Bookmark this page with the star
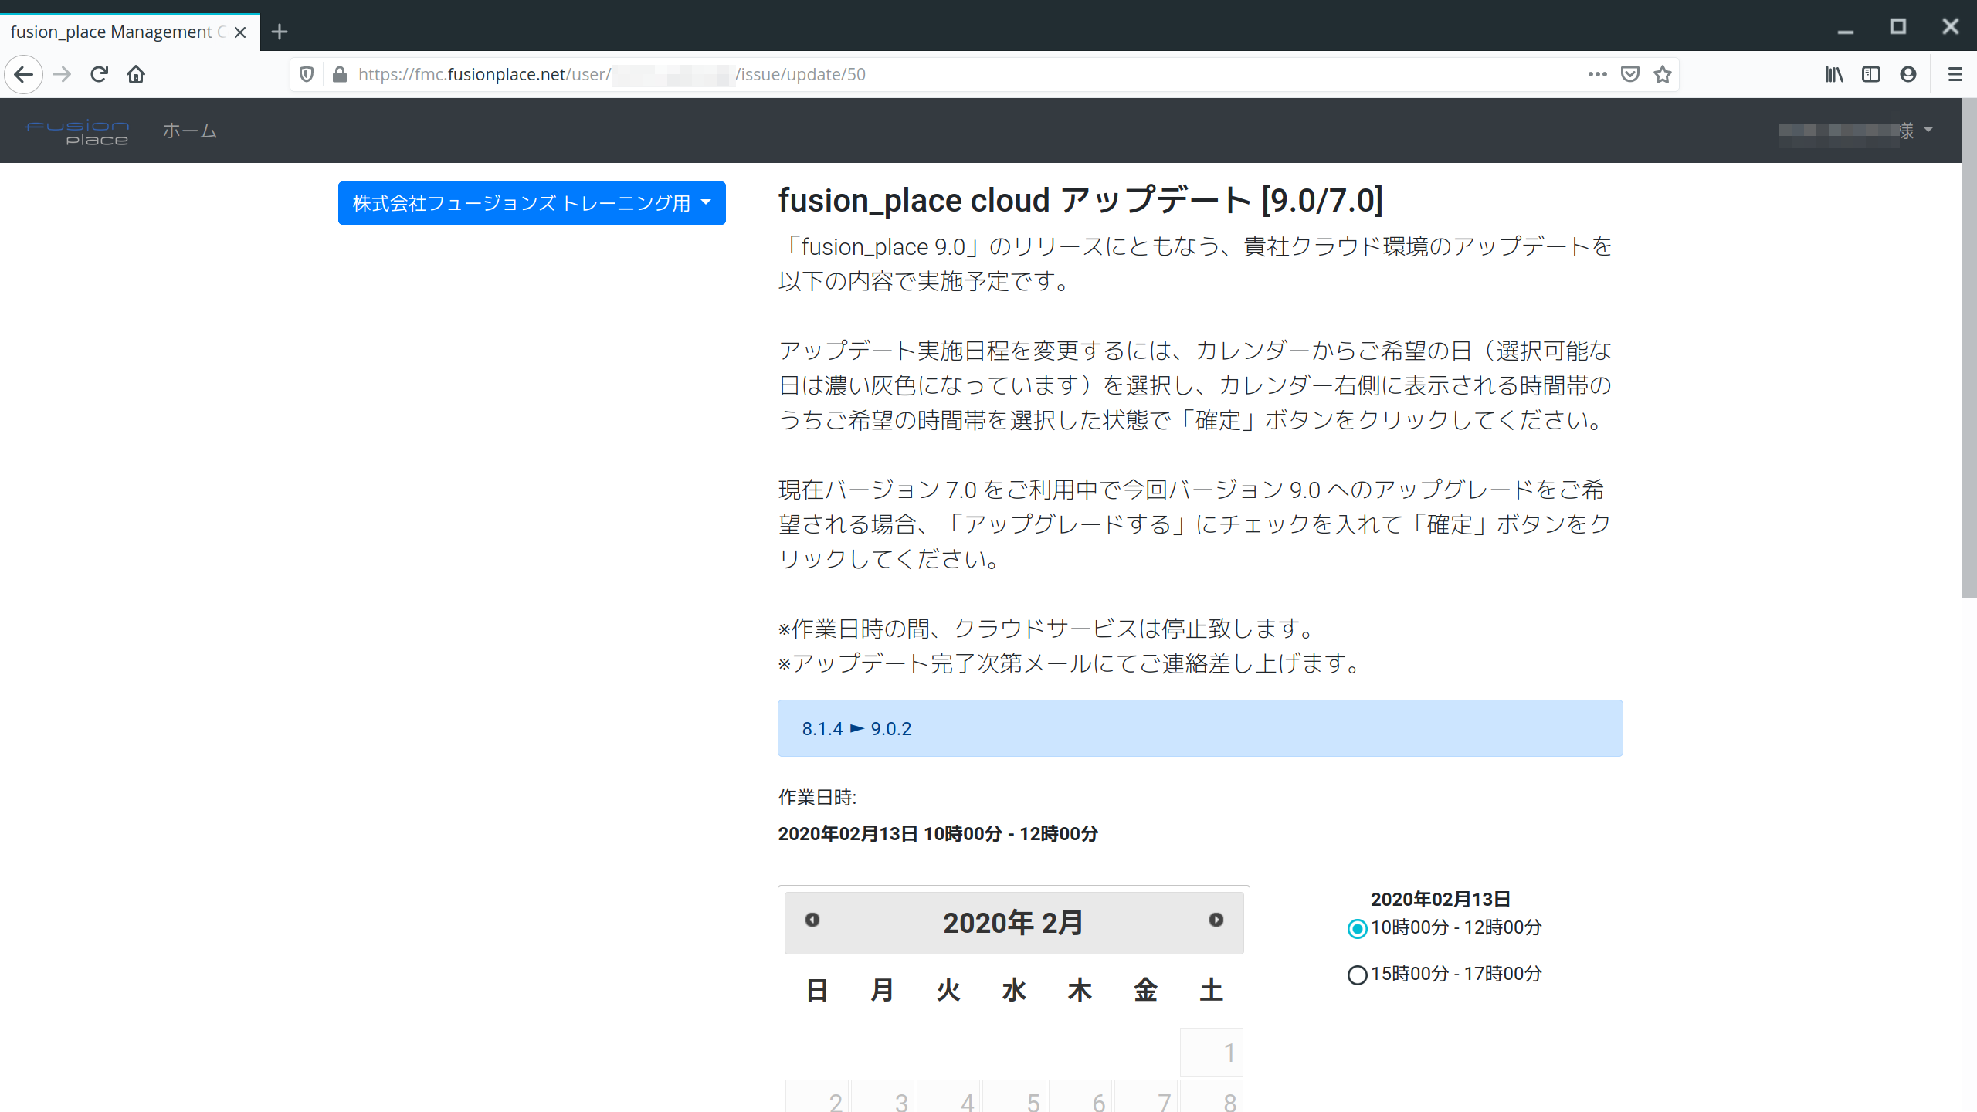This screenshot has width=1977, height=1112. [x=1663, y=74]
